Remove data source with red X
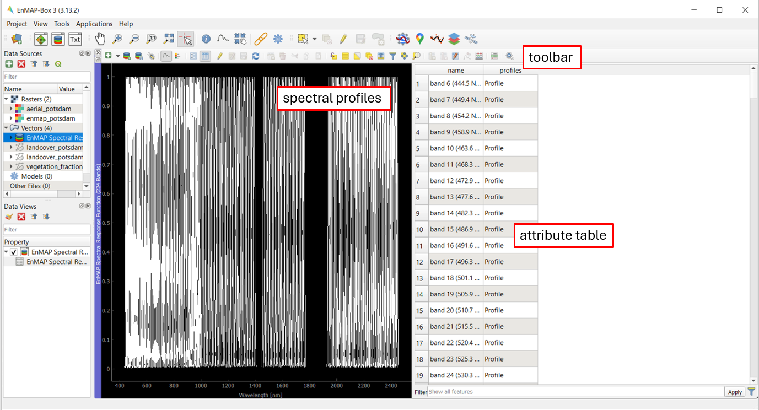 [x=21, y=64]
